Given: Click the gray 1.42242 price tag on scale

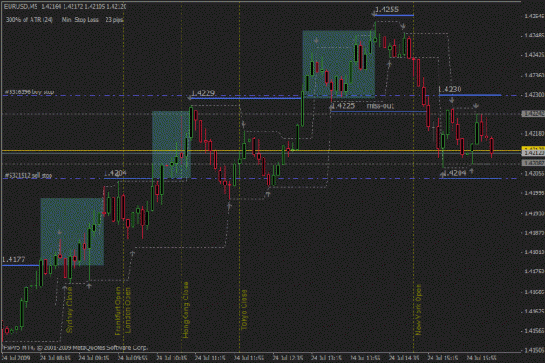Looking at the screenshot, I should (534, 114).
